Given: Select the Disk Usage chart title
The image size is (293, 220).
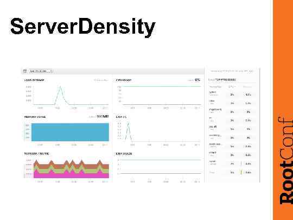Looking at the screenshot, I should pyautogui.click(x=124, y=154).
